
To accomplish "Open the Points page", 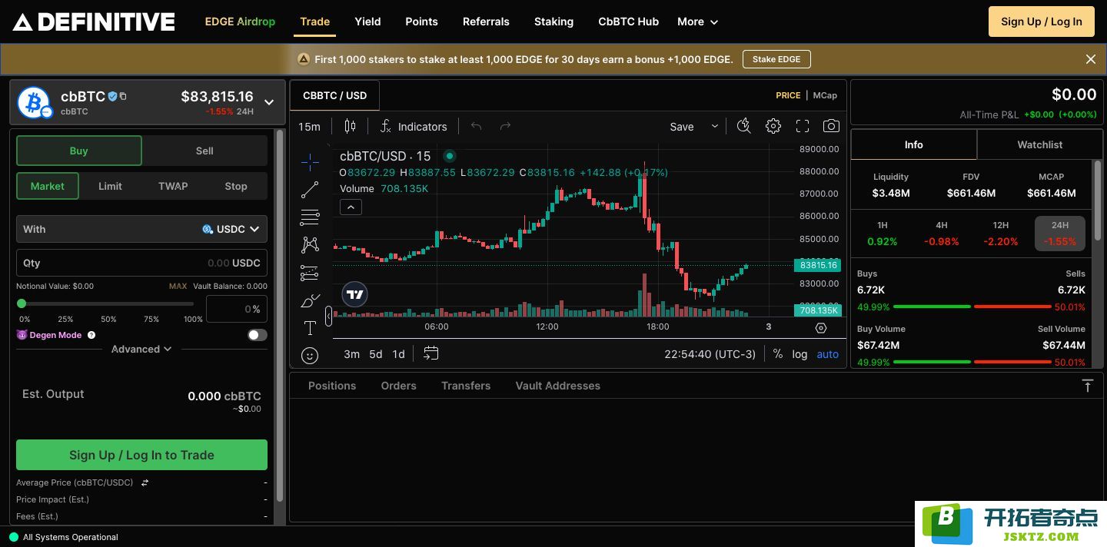I will click(421, 22).
